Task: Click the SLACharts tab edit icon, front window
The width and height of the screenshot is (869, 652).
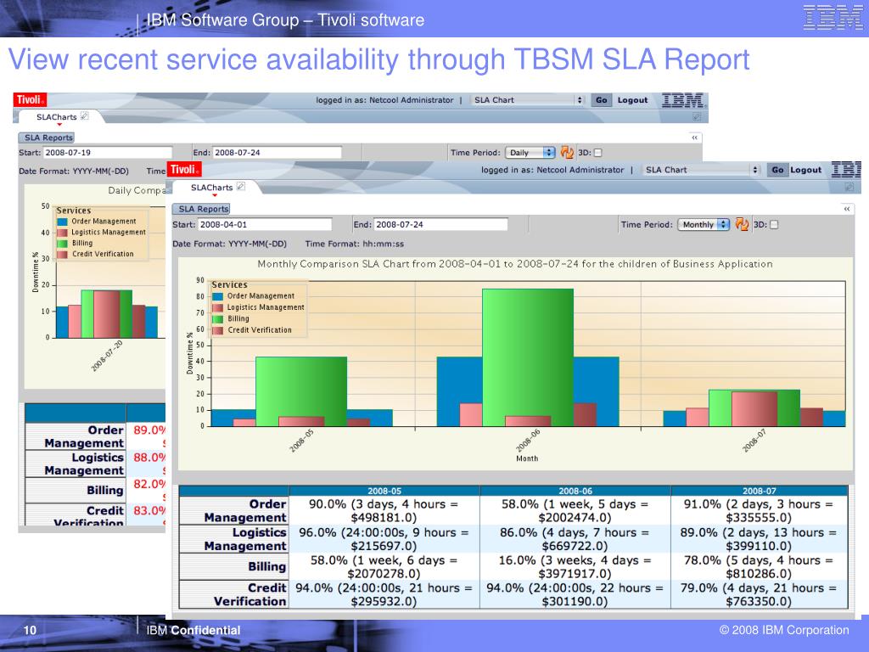Action: [x=240, y=187]
